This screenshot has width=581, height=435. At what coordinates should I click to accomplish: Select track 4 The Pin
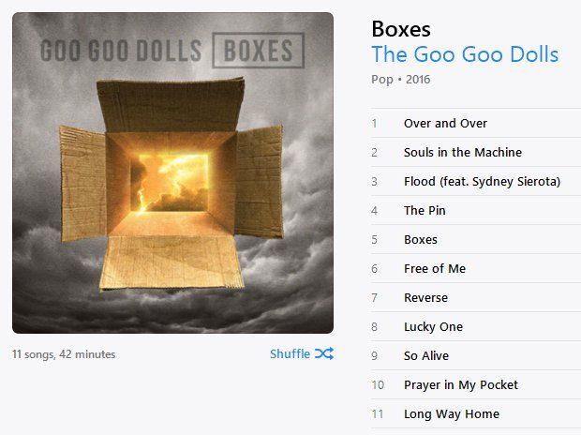[476, 210]
